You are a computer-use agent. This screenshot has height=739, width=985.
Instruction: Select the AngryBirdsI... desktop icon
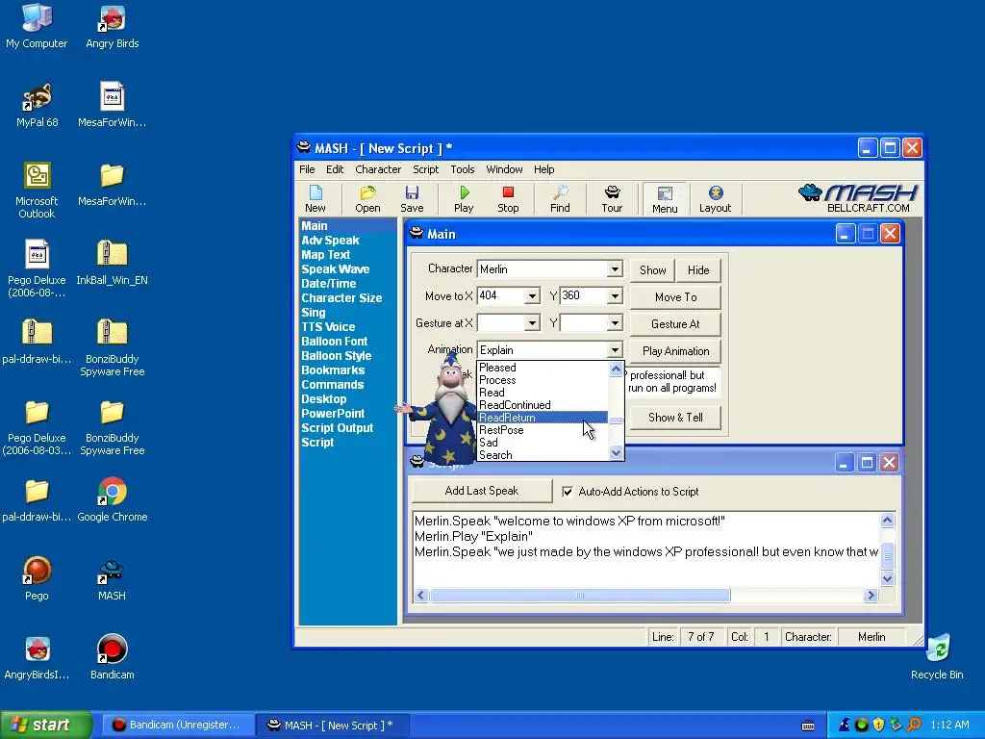[37, 656]
